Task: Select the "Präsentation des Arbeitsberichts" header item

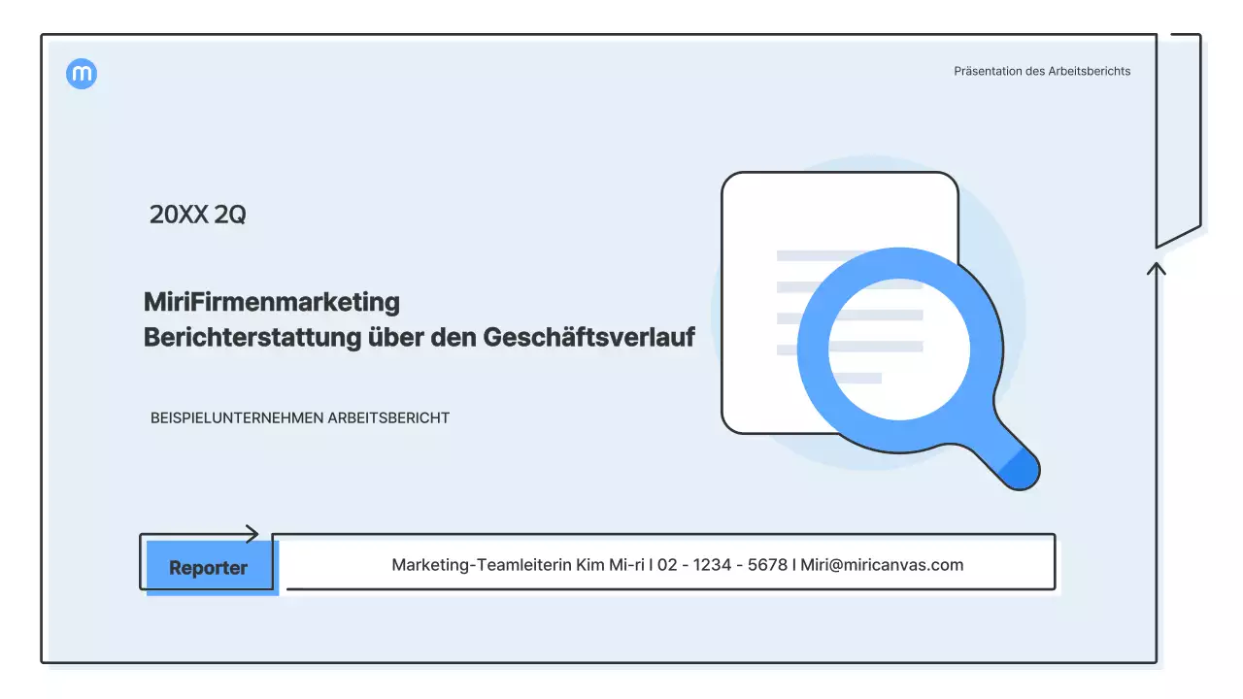Action: coord(1041,71)
